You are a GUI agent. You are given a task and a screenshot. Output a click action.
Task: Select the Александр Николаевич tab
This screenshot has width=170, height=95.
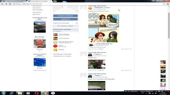coord(40,1)
